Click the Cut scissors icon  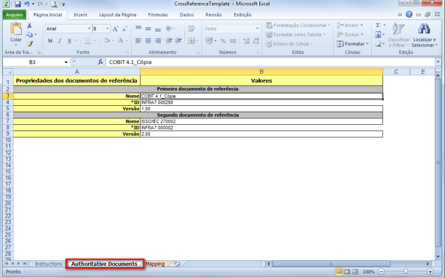click(29, 26)
